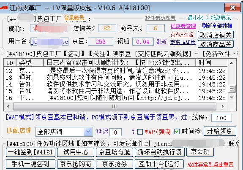Click the ID column header
This screenshot has height=170, width=243.
pos(10,63)
